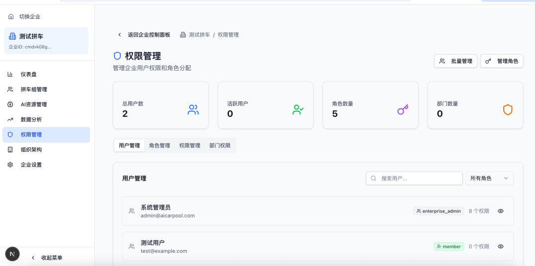Open 组织架构 from the sidebar
535x266 pixels.
[46, 149]
